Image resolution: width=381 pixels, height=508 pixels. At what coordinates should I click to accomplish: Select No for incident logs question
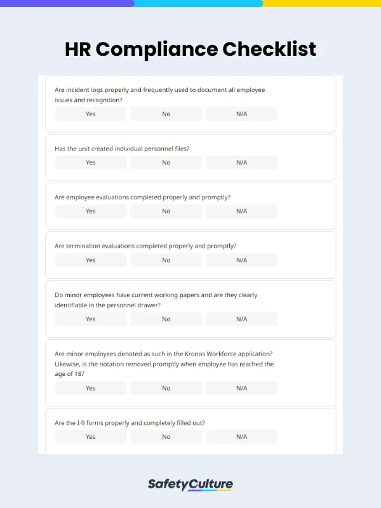(166, 114)
